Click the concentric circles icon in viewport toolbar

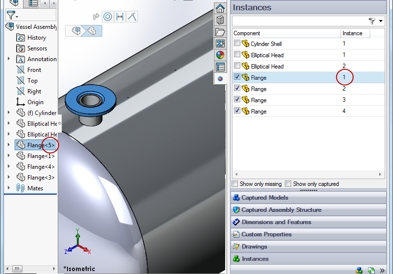[108, 17]
